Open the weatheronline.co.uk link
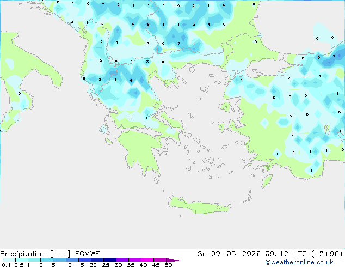 click(299, 262)
